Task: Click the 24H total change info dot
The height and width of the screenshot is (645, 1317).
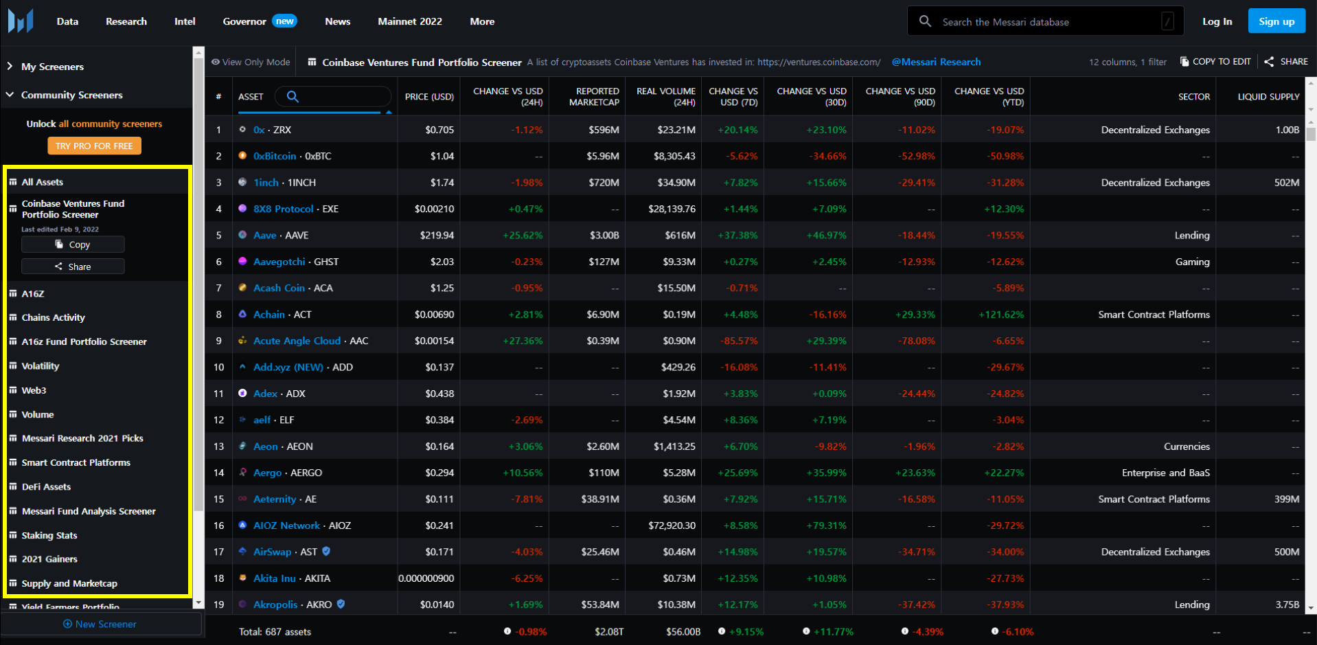Action: 507,631
